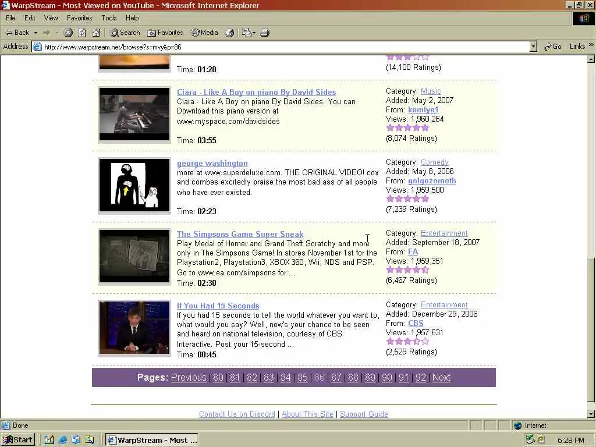Open The Simpsons Game Super Sneak link

pos(240,234)
